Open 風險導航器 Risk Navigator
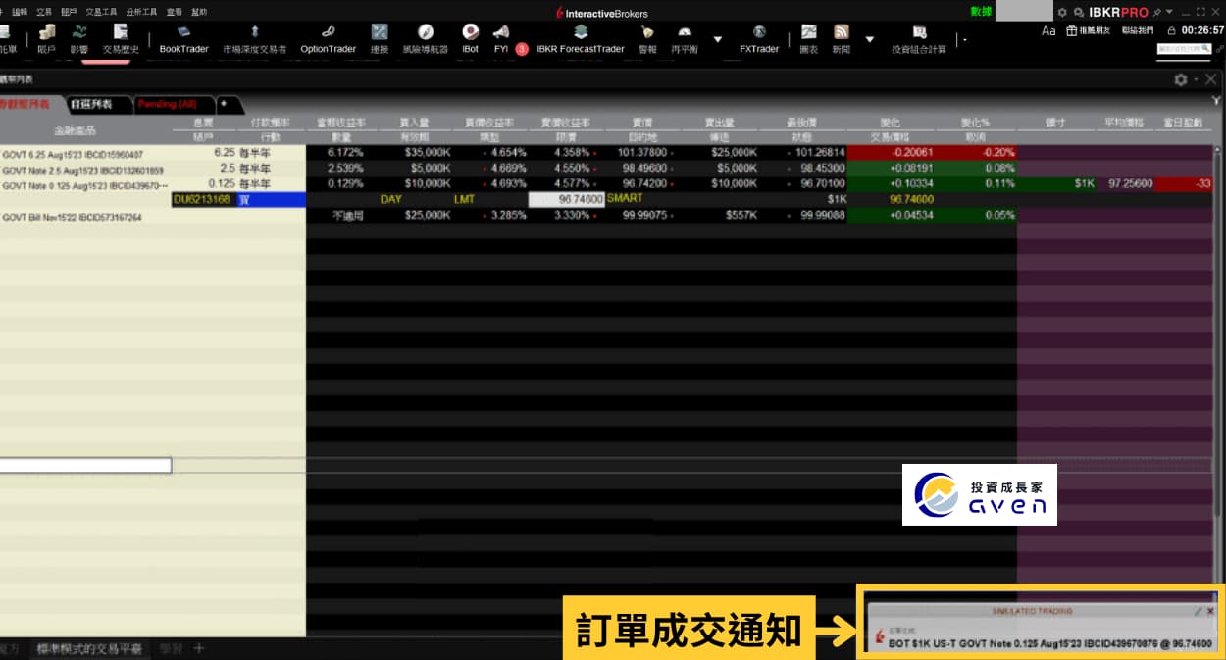Image resolution: width=1226 pixels, height=660 pixels. click(x=426, y=38)
